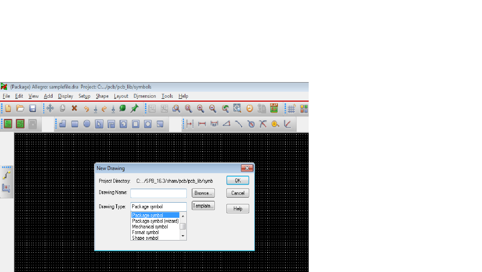482x272 pixels.
Task: Open the Setup menu
Action: [84, 96]
